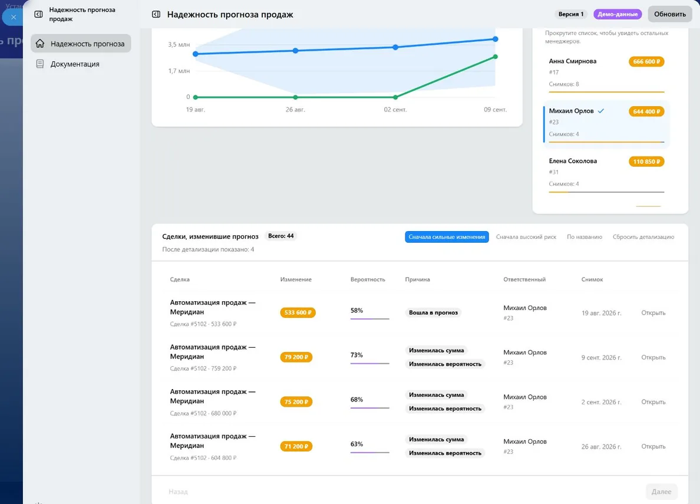Sort deals По названию
700x504 pixels.
coord(585,237)
